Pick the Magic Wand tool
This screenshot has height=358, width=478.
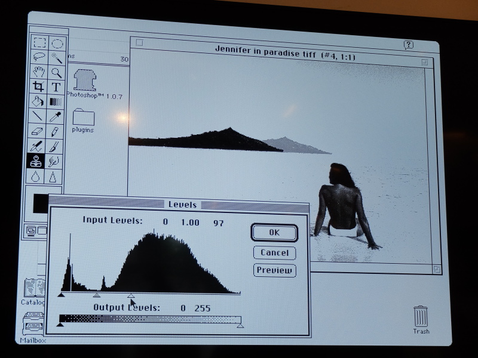[x=57, y=58]
